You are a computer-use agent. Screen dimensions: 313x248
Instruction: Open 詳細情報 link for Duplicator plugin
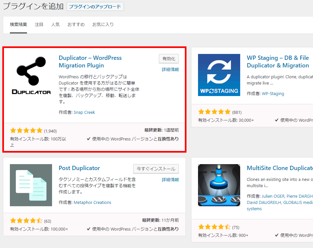pos(170,70)
